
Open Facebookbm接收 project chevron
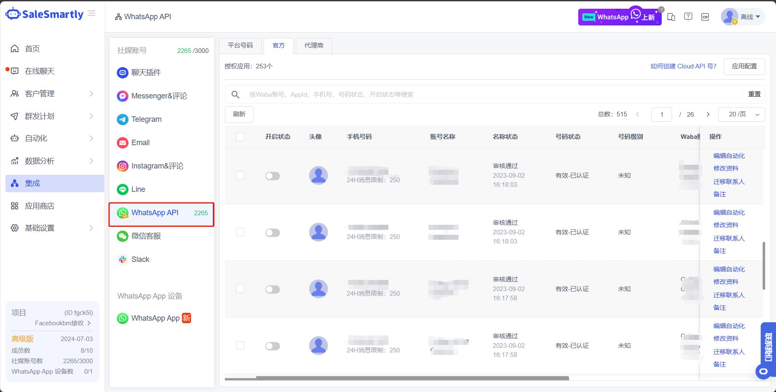[x=89, y=323]
